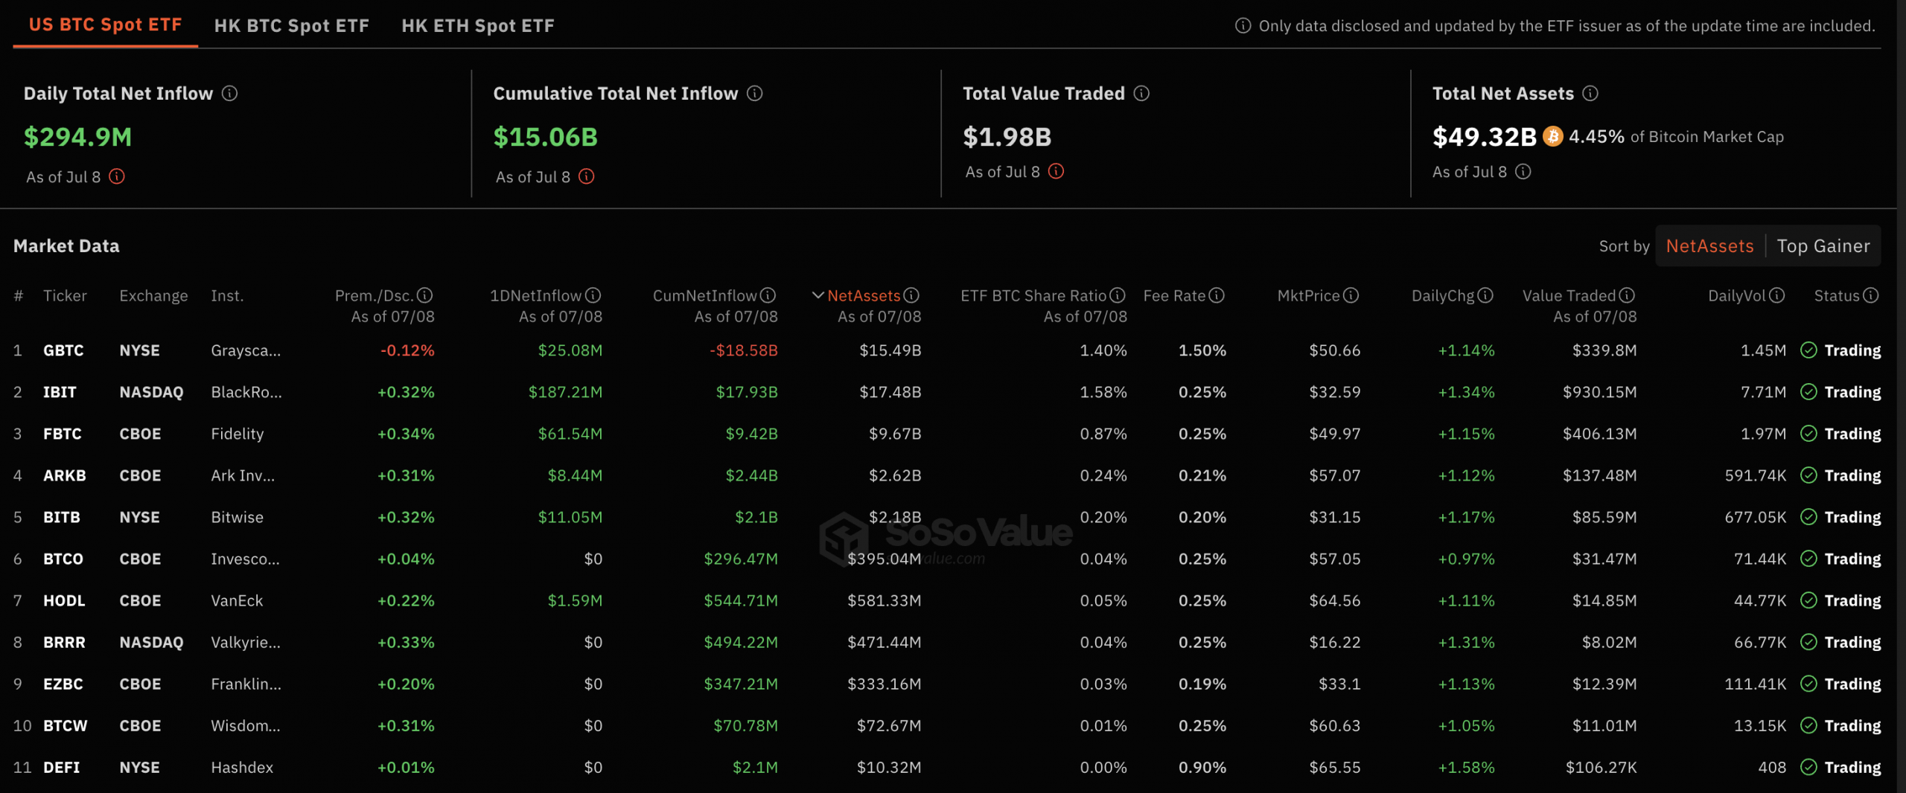Click info icon beside Cumulative Total Net Inflow
This screenshot has height=793, width=1906.
point(755,93)
